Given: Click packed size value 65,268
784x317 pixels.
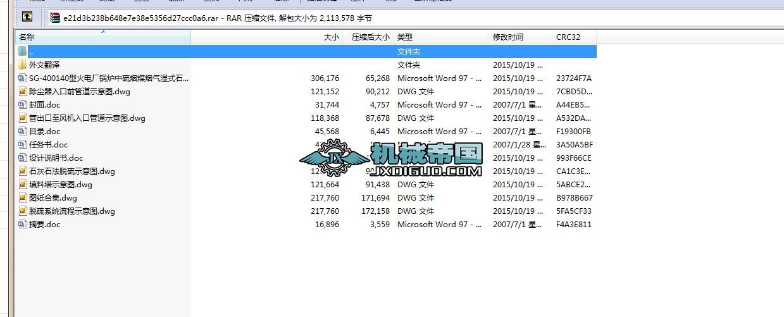Looking at the screenshot, I should tap(378, 78).
